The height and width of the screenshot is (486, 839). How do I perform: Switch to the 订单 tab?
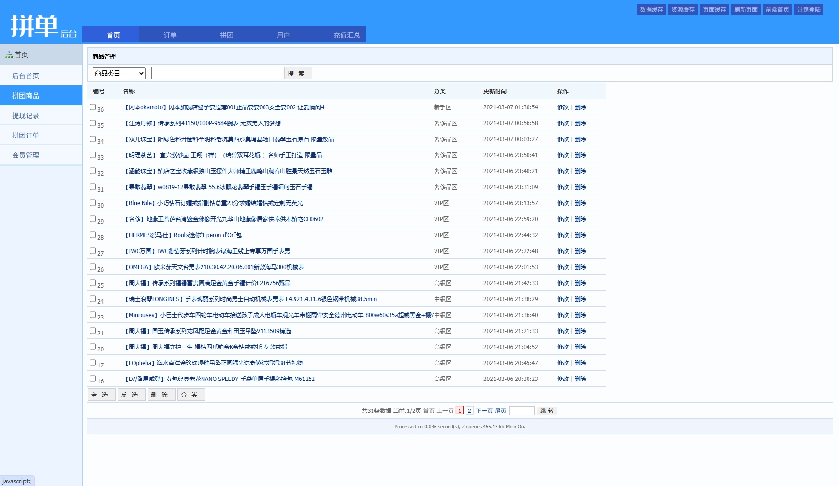(x=170, y=35)
